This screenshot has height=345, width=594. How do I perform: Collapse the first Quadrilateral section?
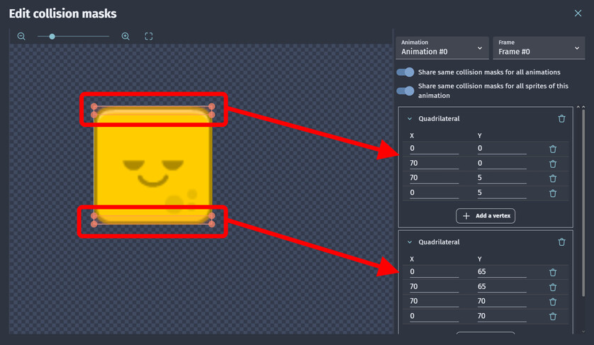410,118
